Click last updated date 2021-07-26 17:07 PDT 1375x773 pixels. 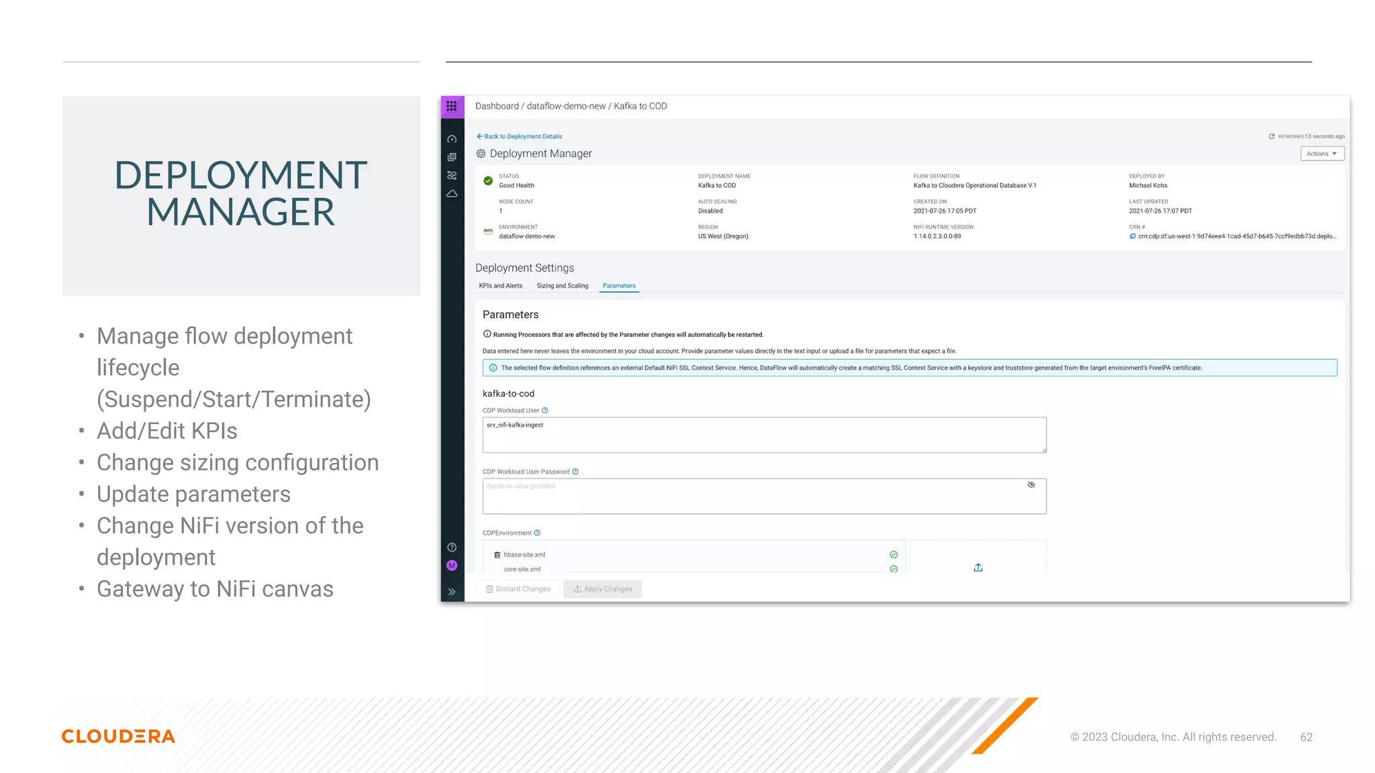(x=1160, y=211)
